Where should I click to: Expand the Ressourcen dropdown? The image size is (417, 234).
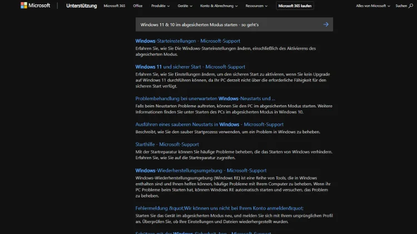click(x=256, y=6)
